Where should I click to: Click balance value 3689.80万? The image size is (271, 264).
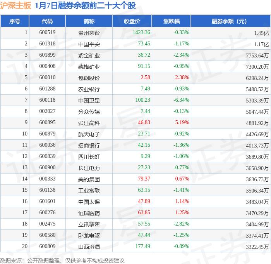(x=257, y=157)
